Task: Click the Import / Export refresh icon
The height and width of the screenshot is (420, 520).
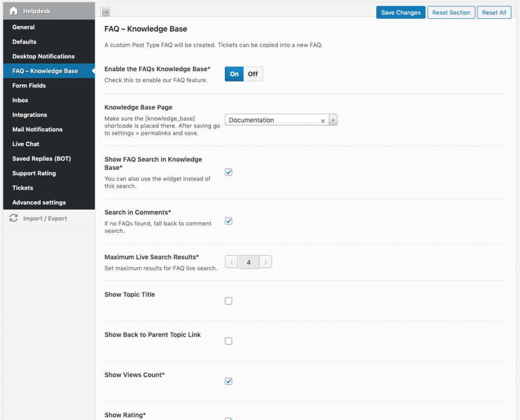Action: [13, 218]
